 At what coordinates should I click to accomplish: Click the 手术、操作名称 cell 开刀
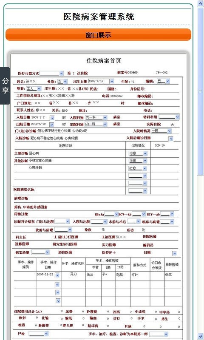tap(74, 274)
